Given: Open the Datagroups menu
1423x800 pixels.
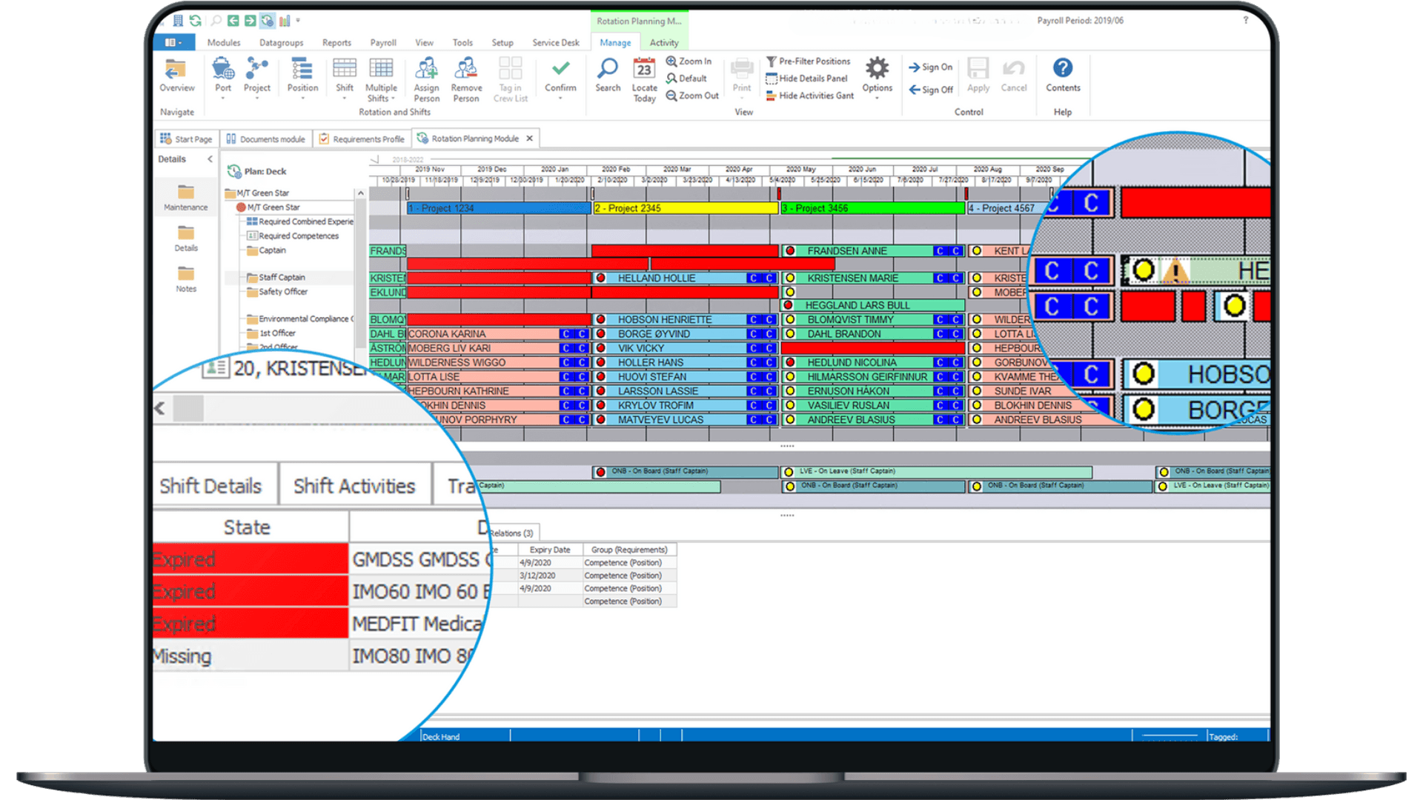Looking at the screenshot, I should click(x=281, y=43).
